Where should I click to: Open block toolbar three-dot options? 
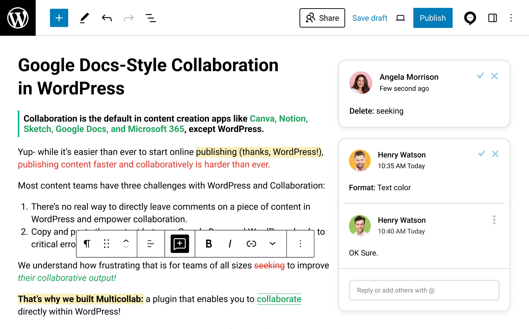[301, 244]
